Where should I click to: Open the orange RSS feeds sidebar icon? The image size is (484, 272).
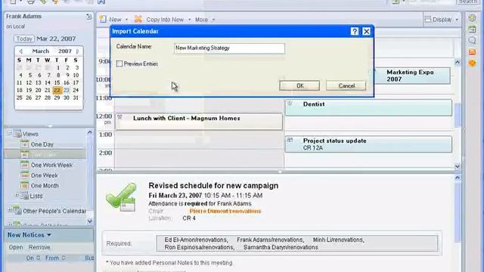pos(472,52)
